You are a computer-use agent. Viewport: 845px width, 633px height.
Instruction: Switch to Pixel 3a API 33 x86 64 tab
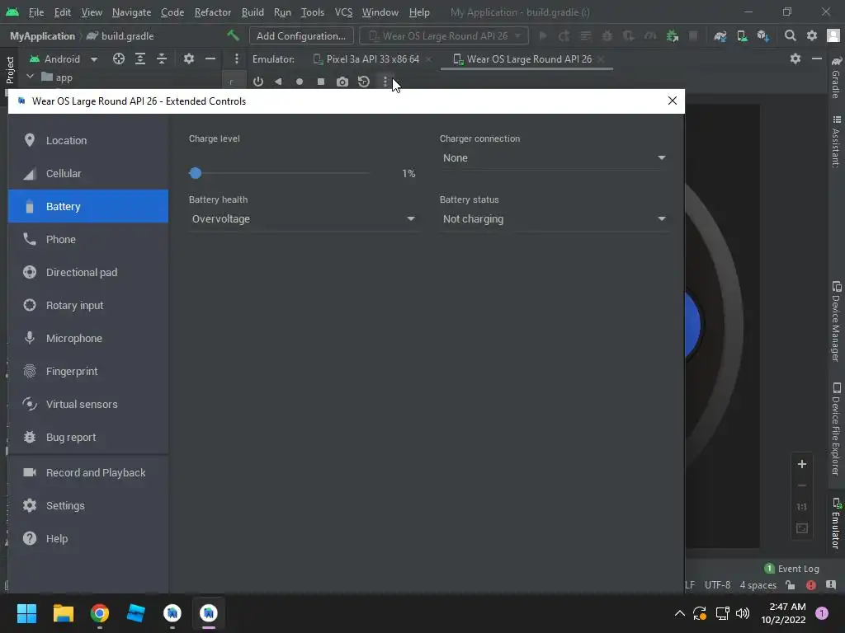pos(372,59)
